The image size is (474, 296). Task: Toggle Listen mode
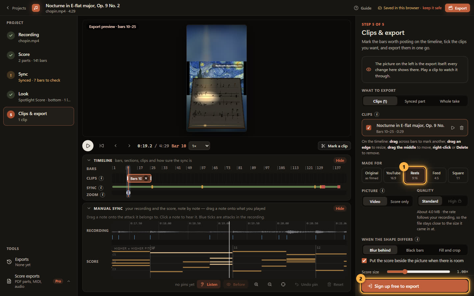point(209,284)
